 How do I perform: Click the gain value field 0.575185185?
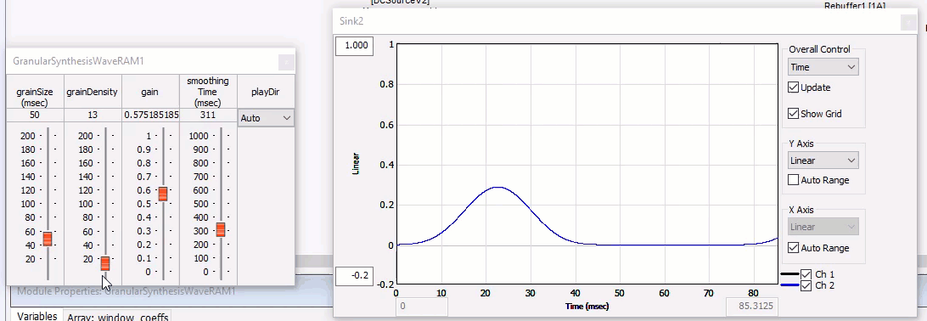151,115
